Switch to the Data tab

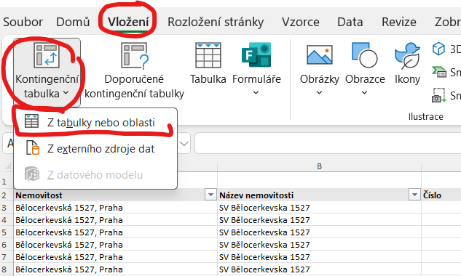350,22
